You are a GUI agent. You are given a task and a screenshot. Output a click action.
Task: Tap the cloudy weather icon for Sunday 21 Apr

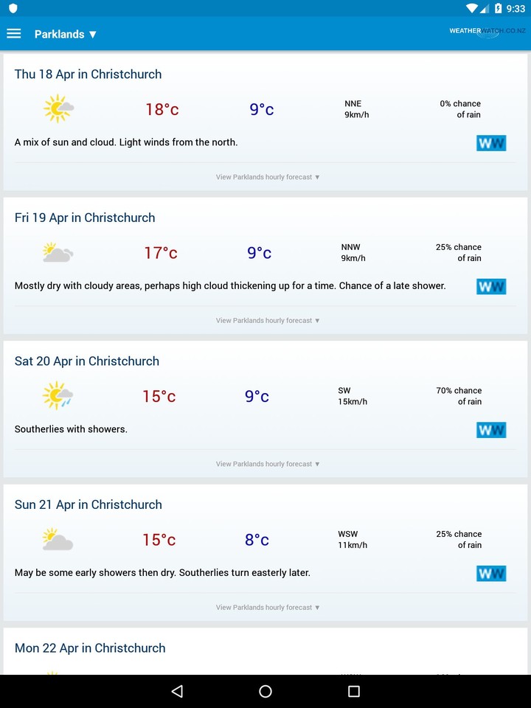pos(58,539)
